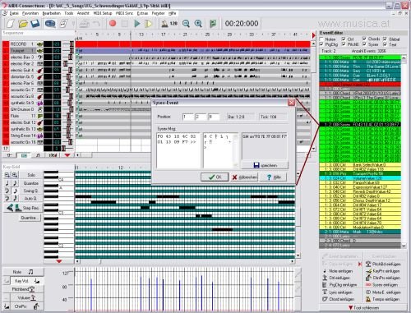Screen dimensions: 411x313
Task: Zoom out with the minus magnifier icon
Action: pyautogui.click(x=186, y=24)
